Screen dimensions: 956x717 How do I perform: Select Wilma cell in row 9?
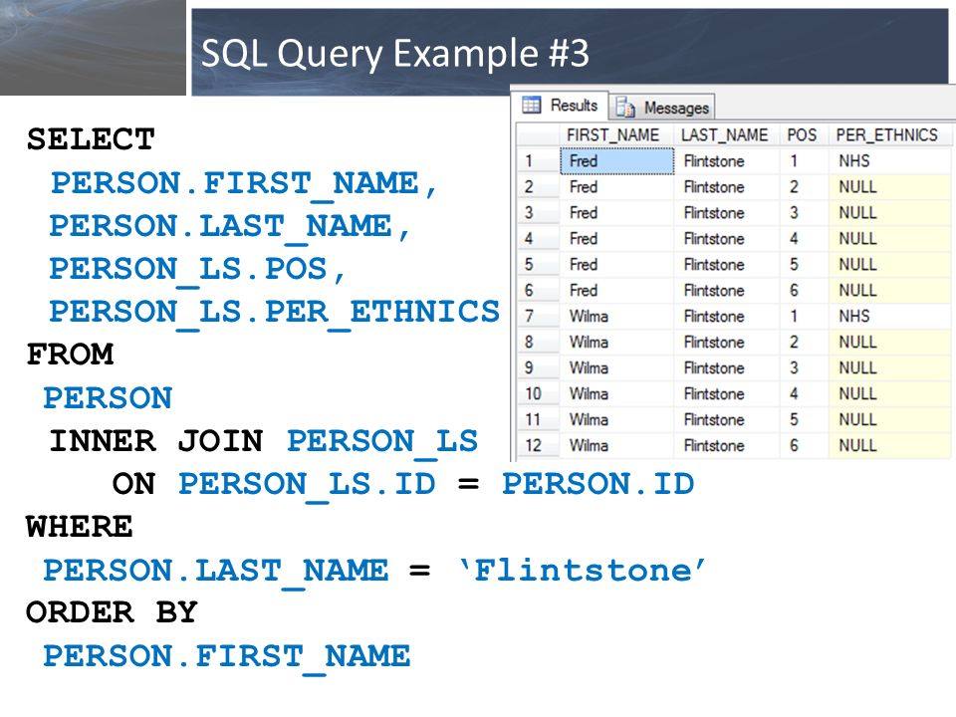click(x=616, y=367)
